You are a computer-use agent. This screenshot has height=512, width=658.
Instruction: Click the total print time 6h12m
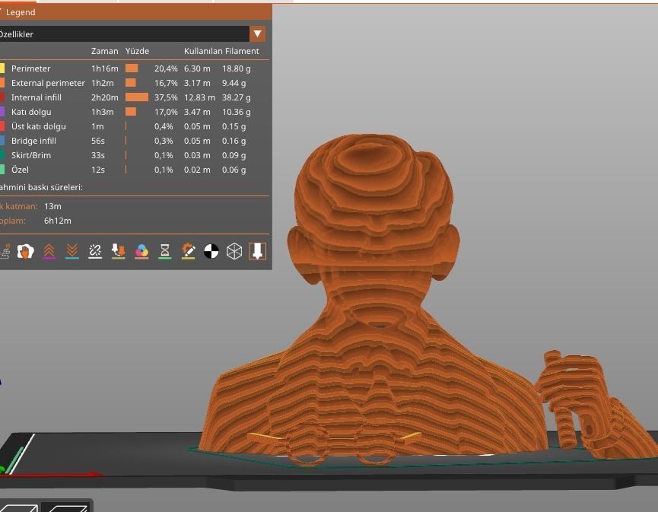click(x=58, y=221)
